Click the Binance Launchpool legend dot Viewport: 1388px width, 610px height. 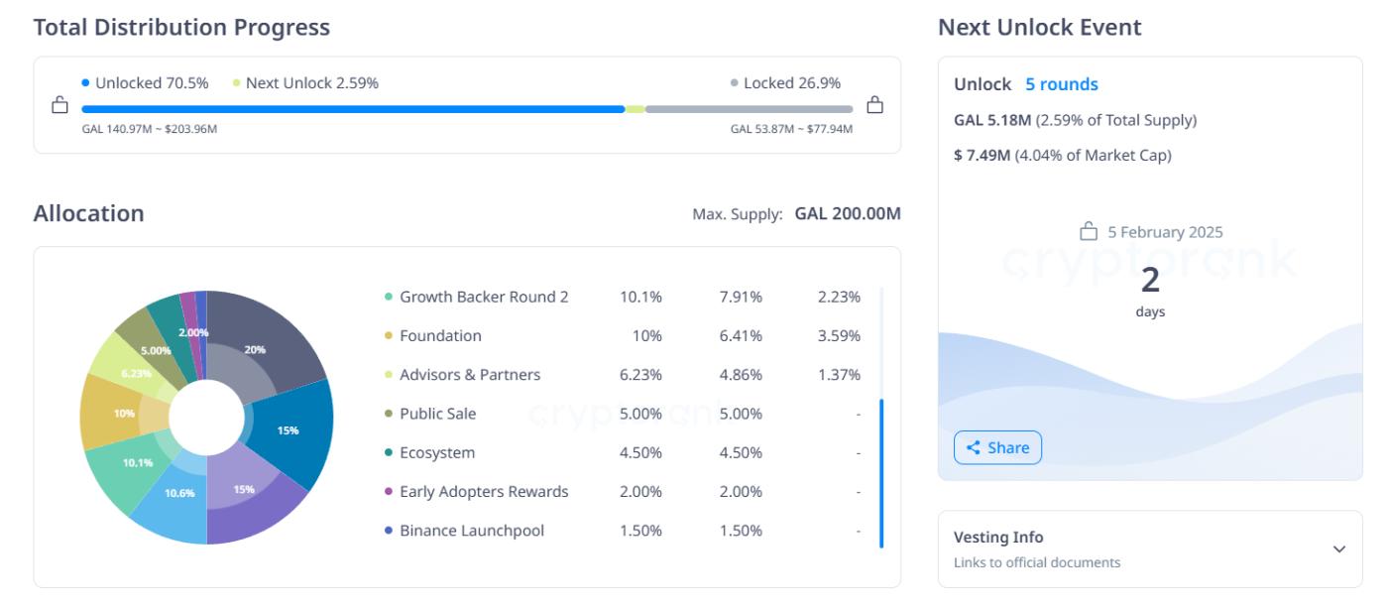[x=389, y=531]
